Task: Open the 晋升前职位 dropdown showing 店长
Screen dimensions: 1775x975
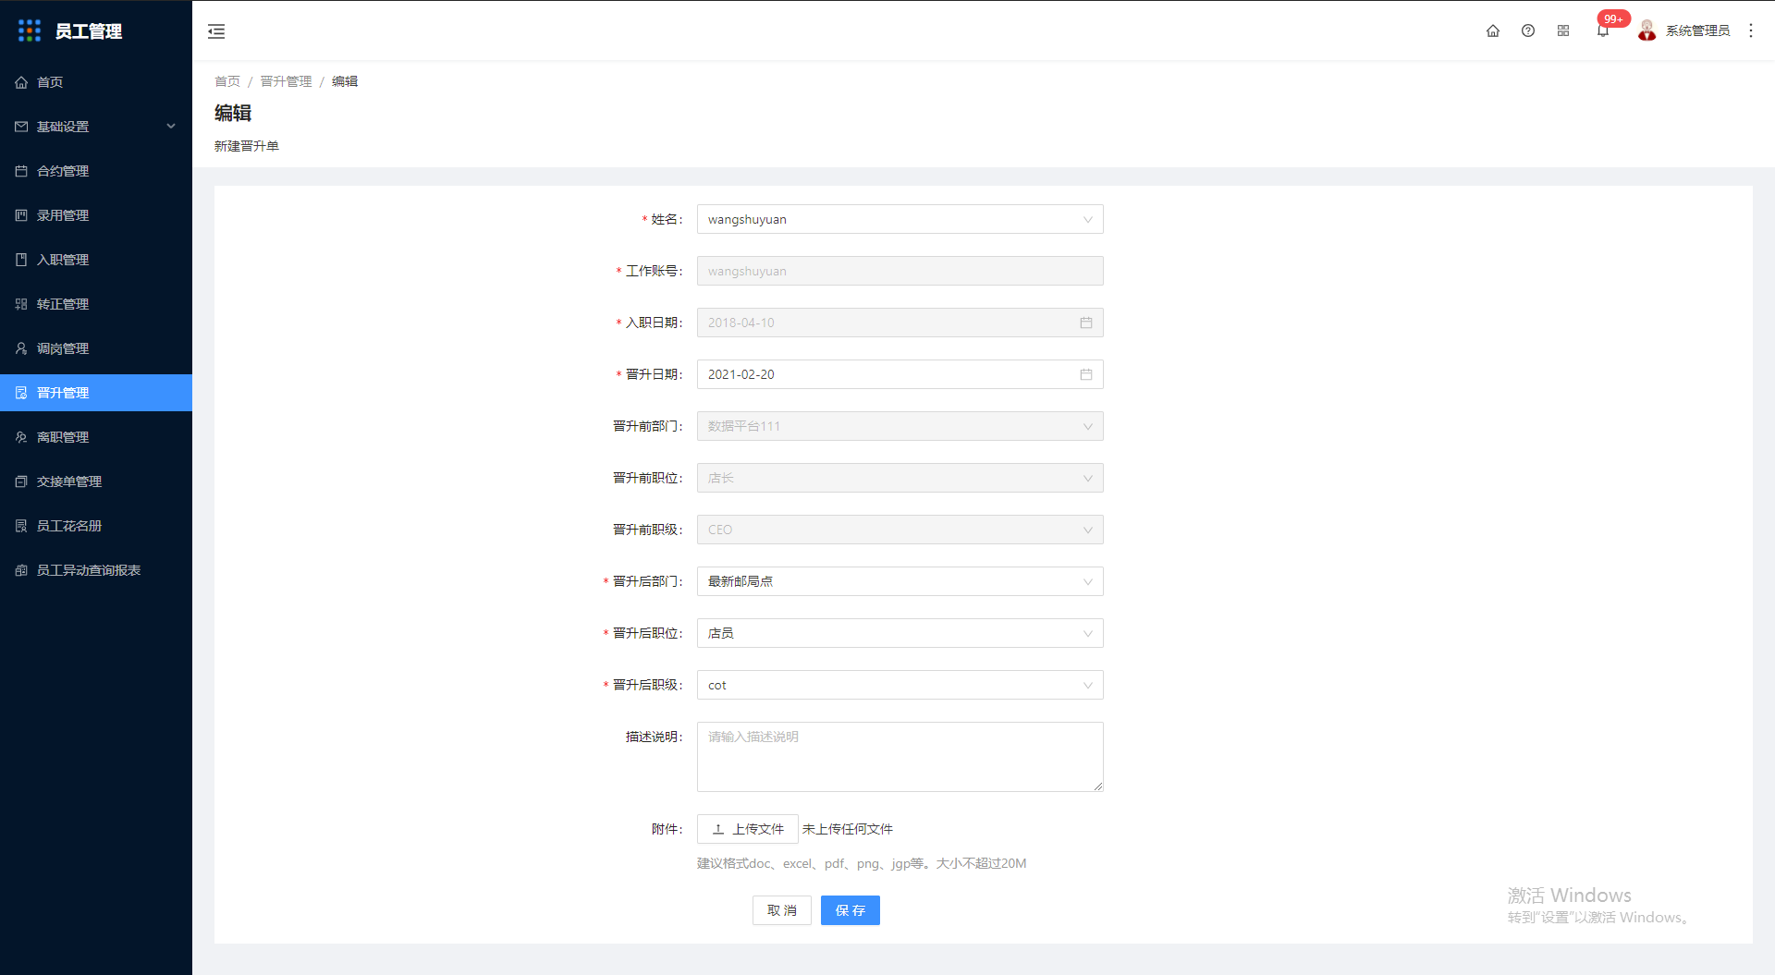Action: (900, 478)
